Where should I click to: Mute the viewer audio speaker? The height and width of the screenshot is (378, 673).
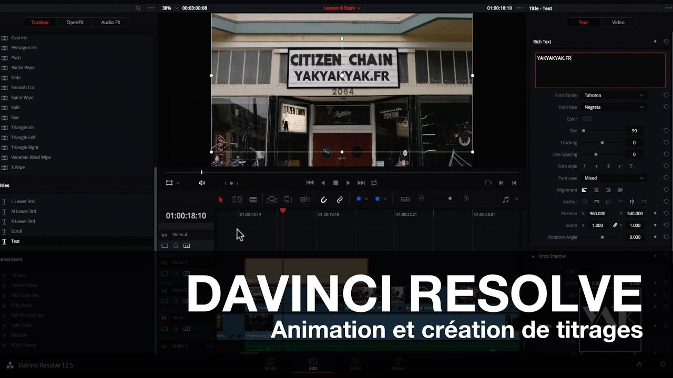[x=202, y=183]
